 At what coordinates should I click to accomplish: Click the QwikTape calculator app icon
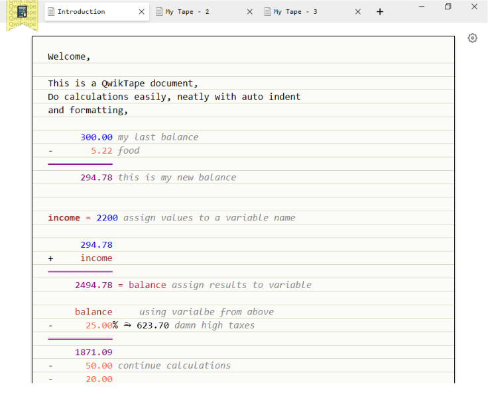[22, 12]
